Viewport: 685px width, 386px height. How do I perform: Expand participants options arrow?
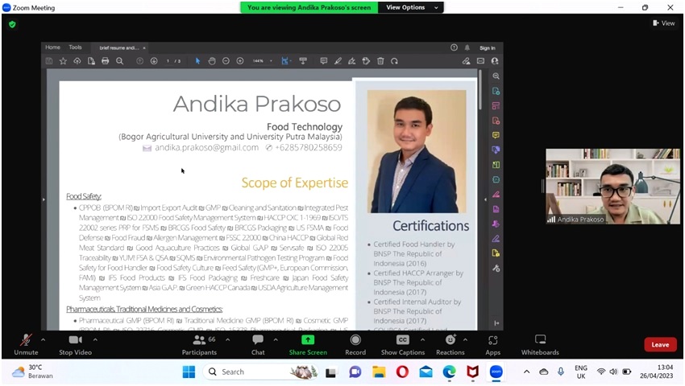(227, 339)
